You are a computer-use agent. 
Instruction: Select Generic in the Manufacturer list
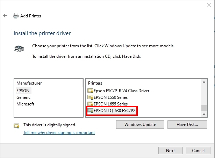click(x=23, y=97)
